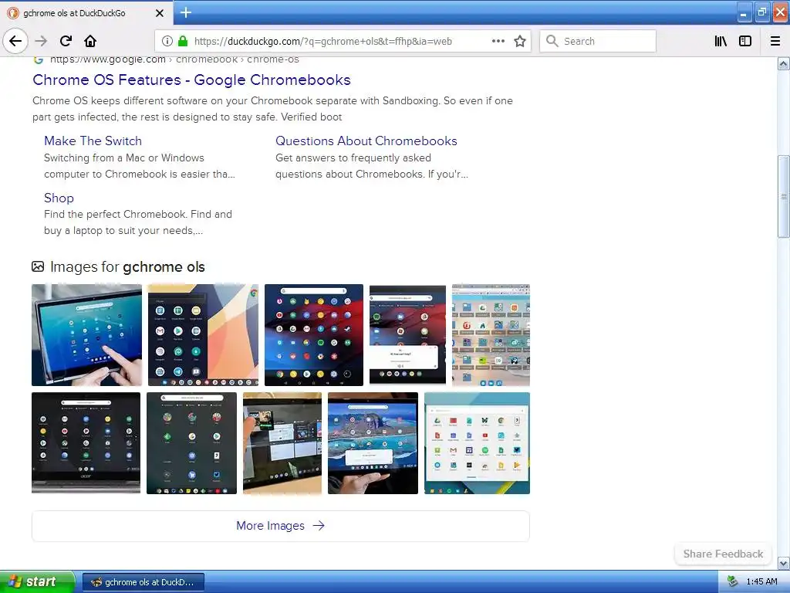The width and height of the screenshot is (790, 593).
Task: Open the Firefox hamburger menu
Action: tap(775, 41)
